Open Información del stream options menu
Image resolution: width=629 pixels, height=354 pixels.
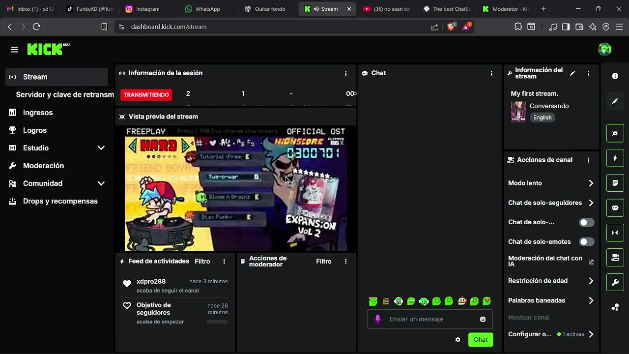tap(588, 73)
